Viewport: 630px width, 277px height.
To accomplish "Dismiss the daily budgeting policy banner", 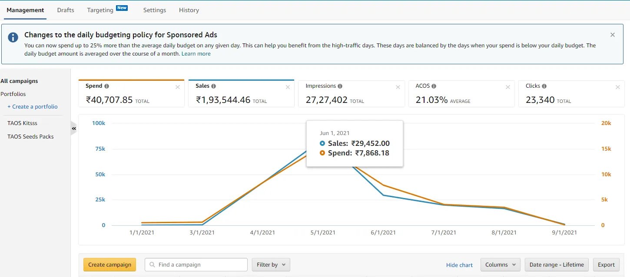I will (612, 35).
